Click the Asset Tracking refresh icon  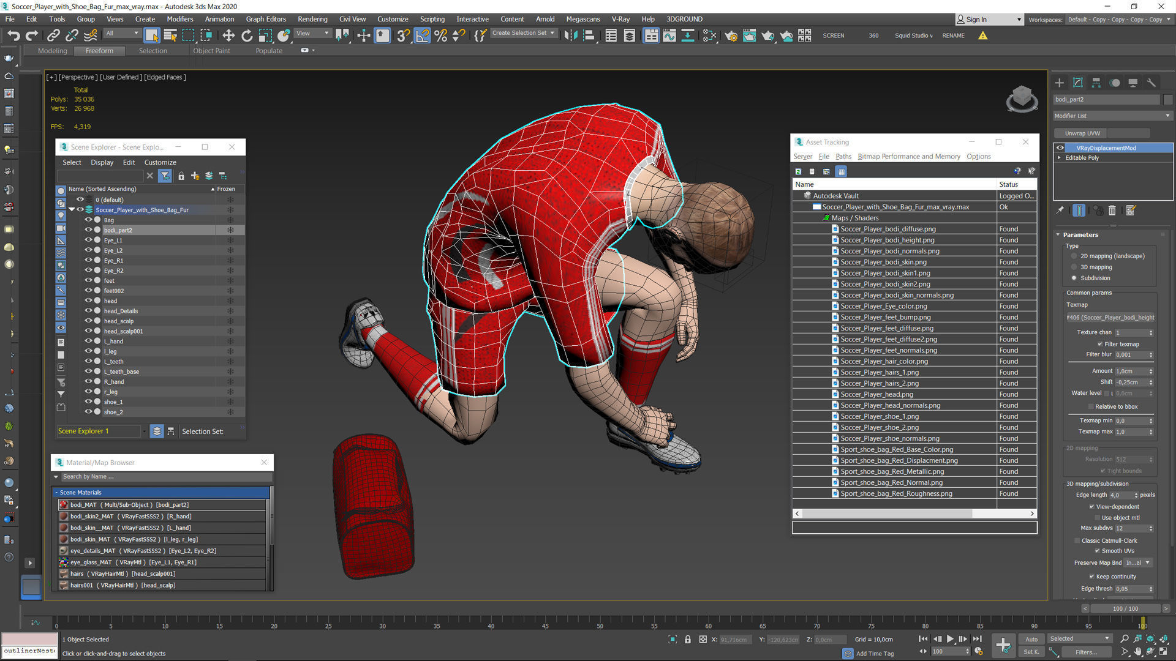(798, 172)
